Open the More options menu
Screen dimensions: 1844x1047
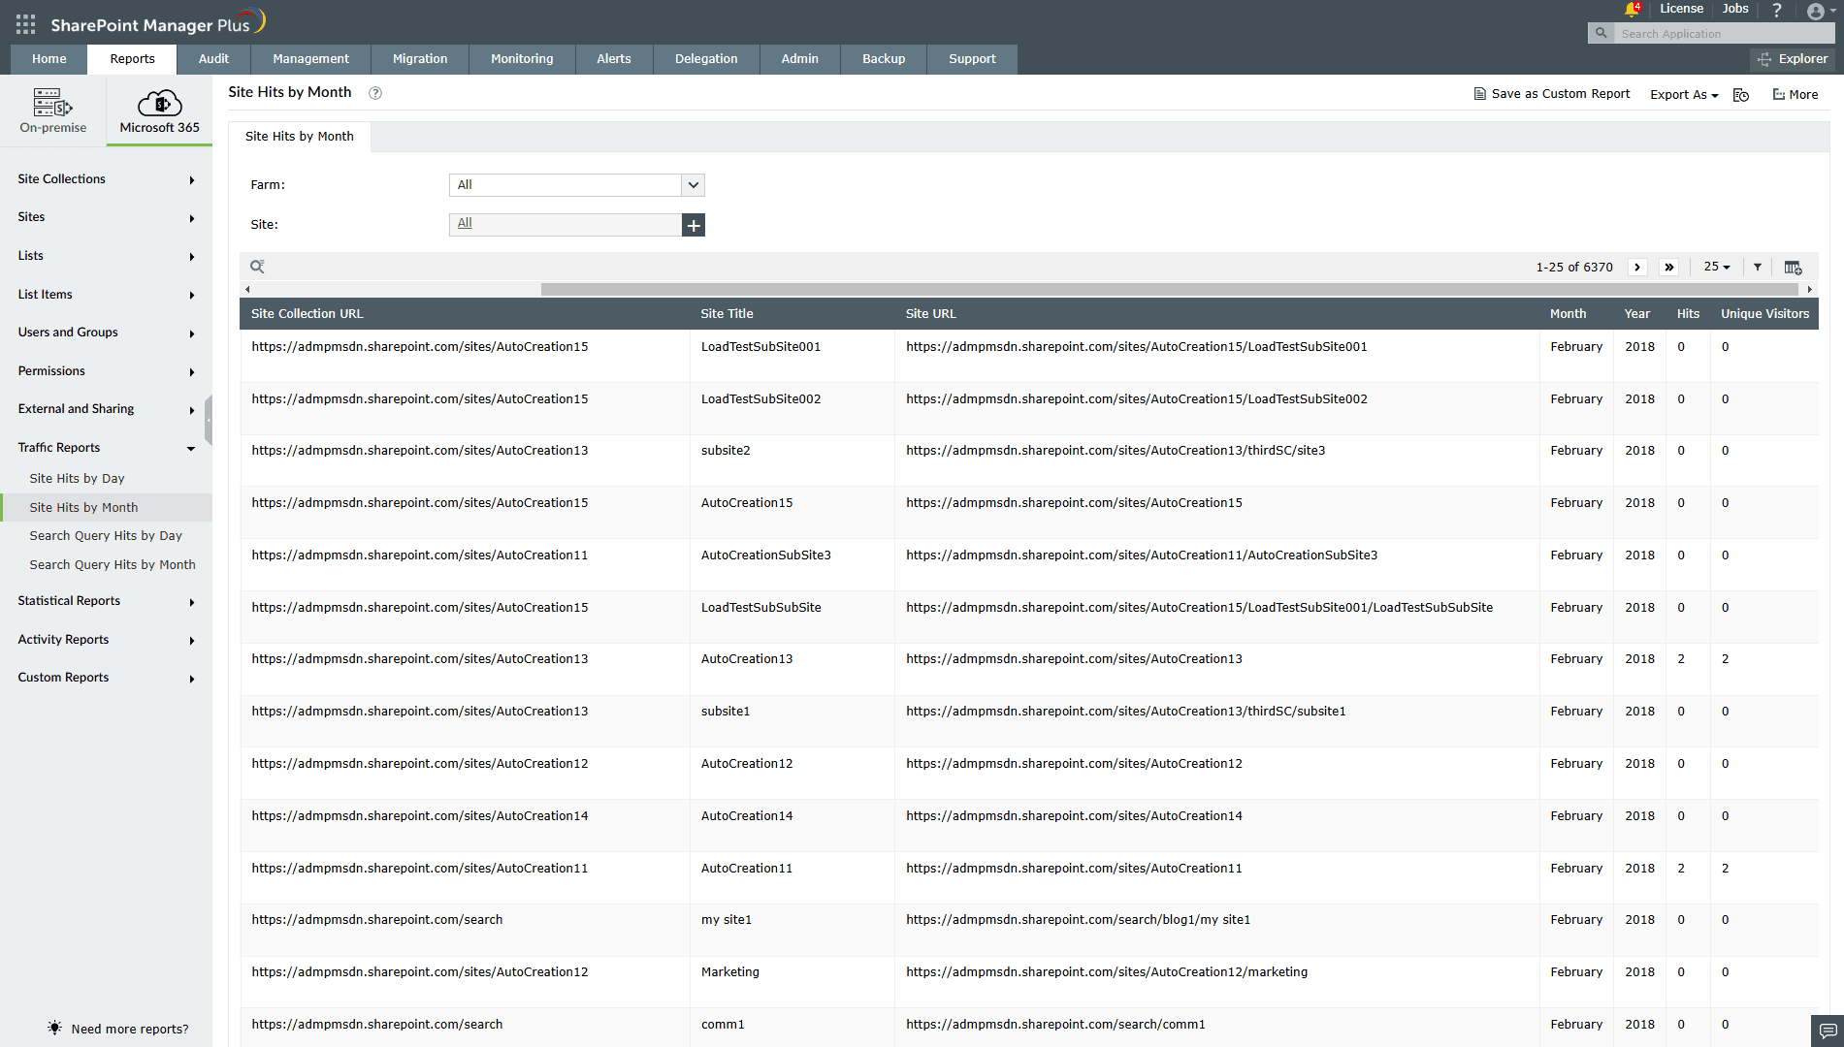coord(1795,94)
